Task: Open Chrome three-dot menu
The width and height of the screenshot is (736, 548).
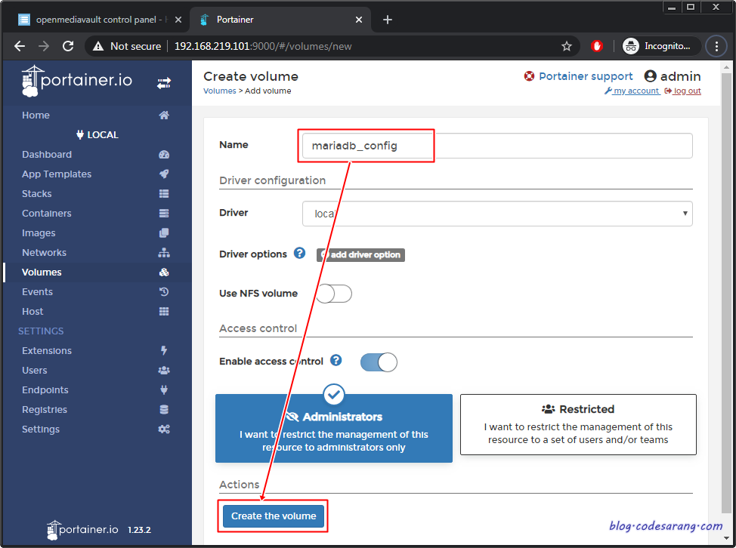Action: click(x=716, y=46)
